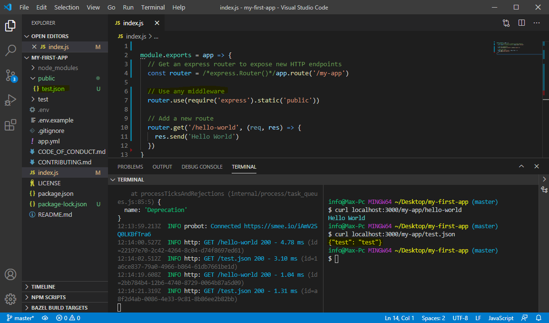
Task: Open test.json in the public folder
Action: click(53, 89)
